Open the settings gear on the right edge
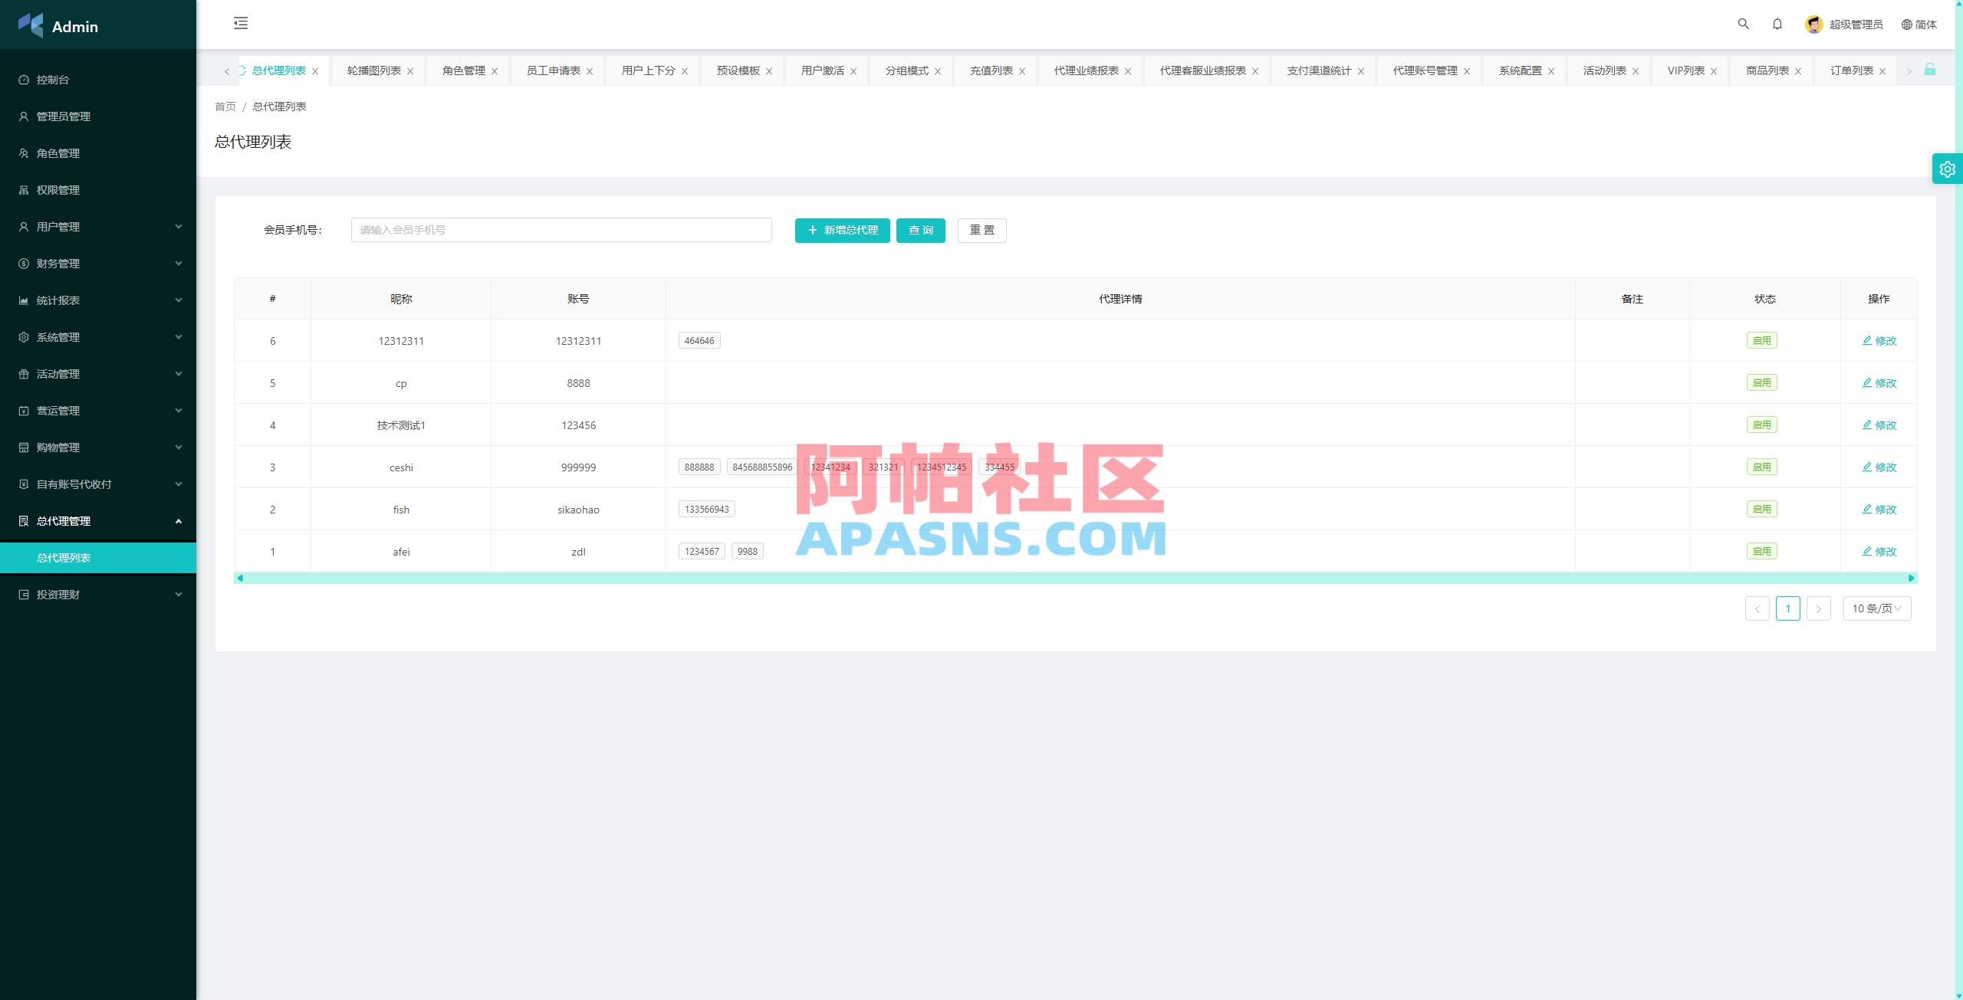 (x=1947, y=169)
